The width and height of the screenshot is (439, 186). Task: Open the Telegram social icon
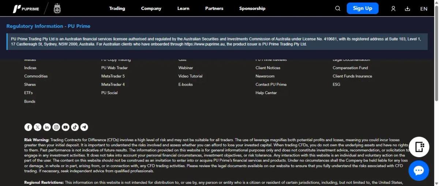[x=84, y=127]
